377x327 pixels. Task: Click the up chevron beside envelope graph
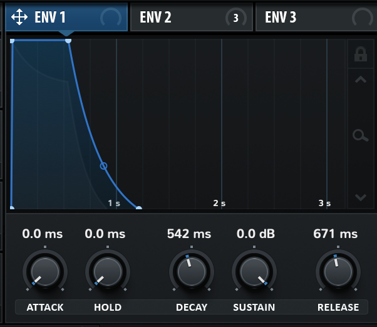pyautogui.click(x=360, y=80)
